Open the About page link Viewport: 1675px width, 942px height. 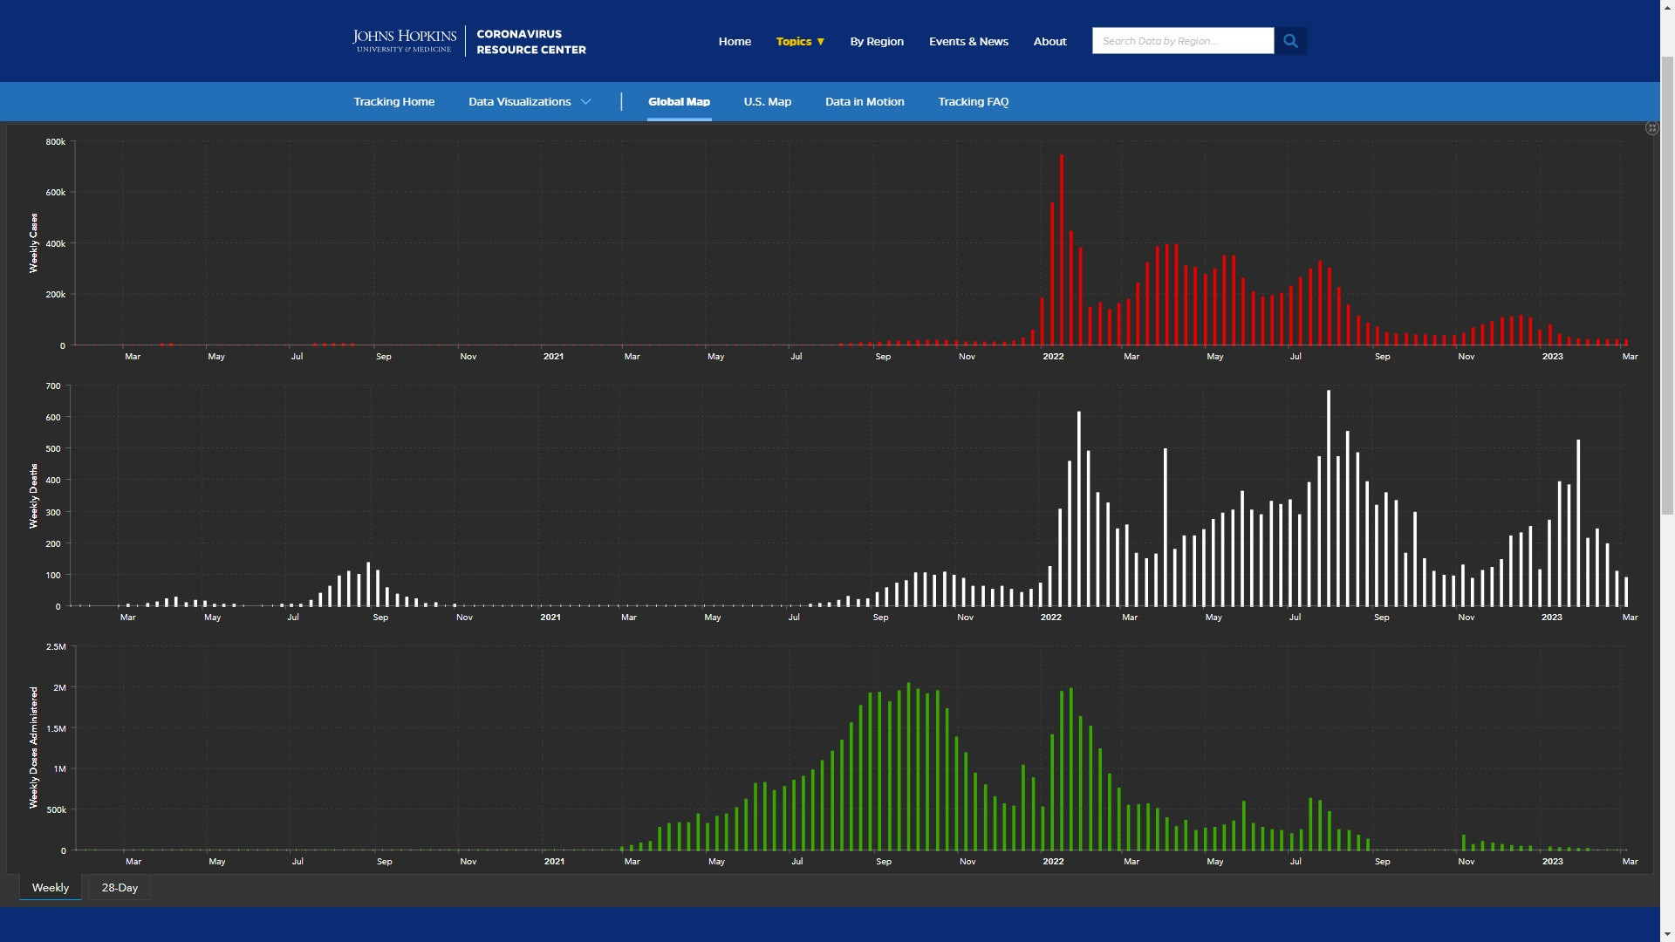click(1049, 41)
